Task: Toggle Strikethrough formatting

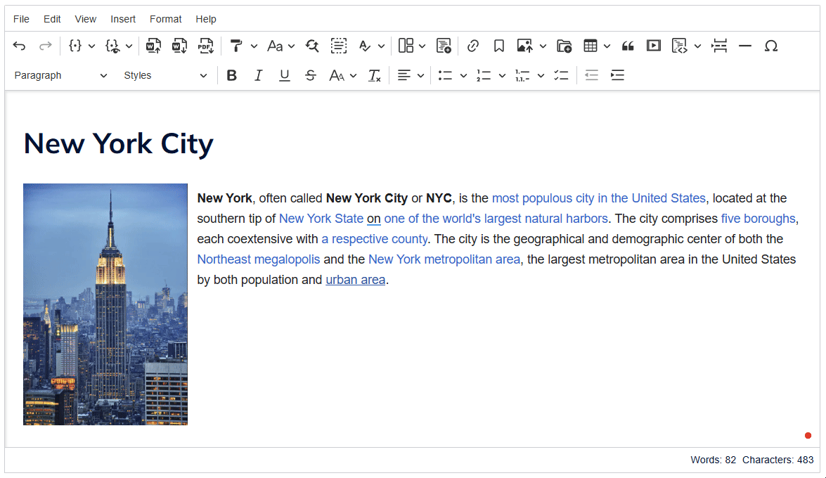Action: [x=310, y=76]
